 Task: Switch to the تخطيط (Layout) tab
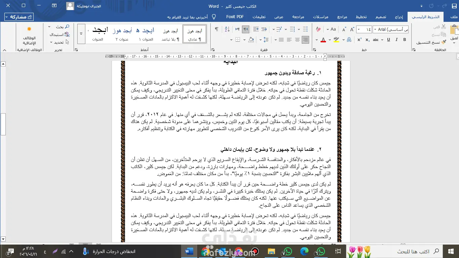click(361, 17)
